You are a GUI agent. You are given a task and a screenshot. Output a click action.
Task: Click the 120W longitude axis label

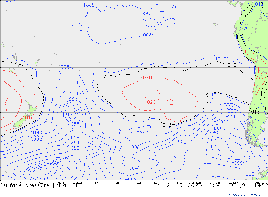[x=158, y=183]
